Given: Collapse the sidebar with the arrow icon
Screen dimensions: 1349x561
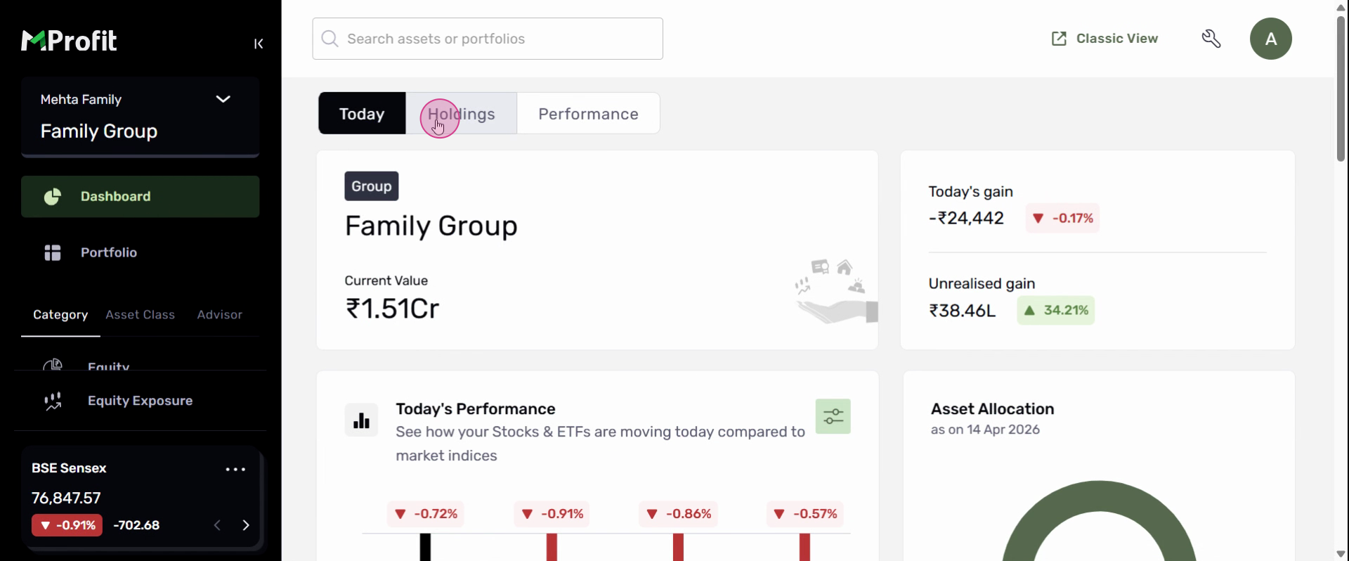Looking at the screenshot, I should pyautogui.click(x=259, y=44).
